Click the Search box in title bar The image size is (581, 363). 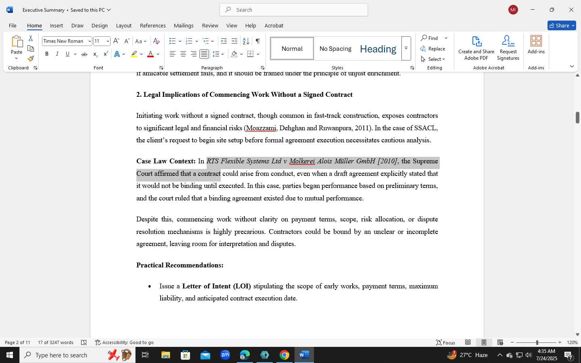tap(294, 10)
